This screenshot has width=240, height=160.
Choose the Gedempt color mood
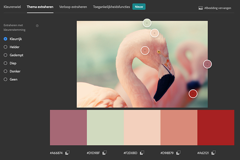[x=5, y=55]
